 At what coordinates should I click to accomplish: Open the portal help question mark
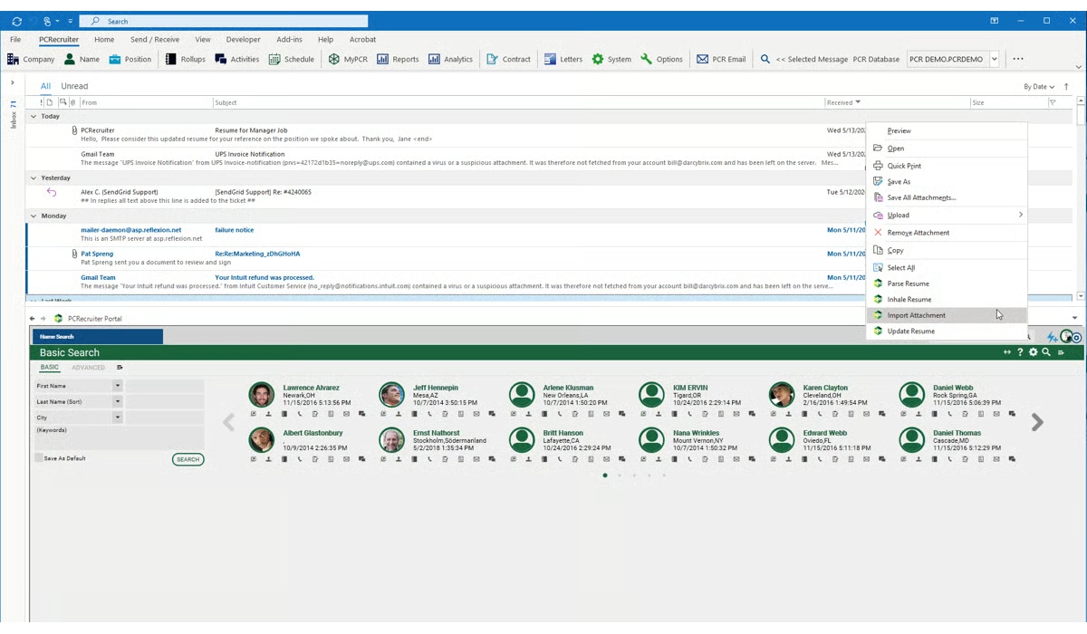[x=1020, y=352]
